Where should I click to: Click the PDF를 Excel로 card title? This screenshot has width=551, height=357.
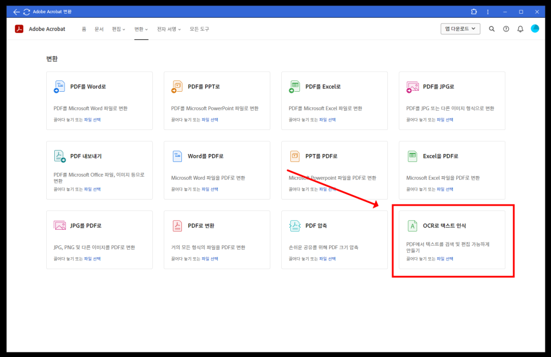pos(323,87)
